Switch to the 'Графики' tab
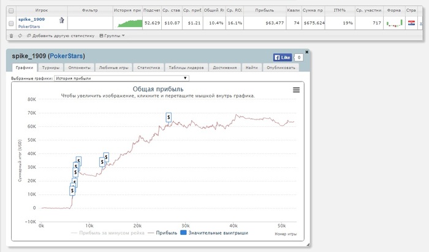429x252 pixels. tap(25, 67)
